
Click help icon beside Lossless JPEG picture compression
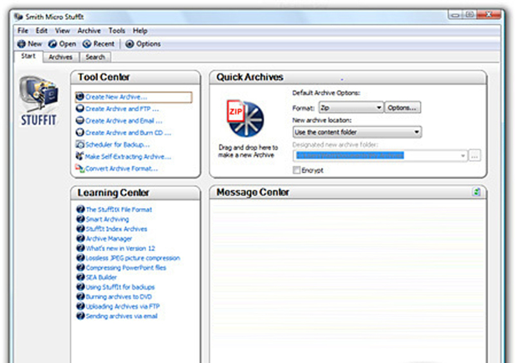click(x=80, y=258)
